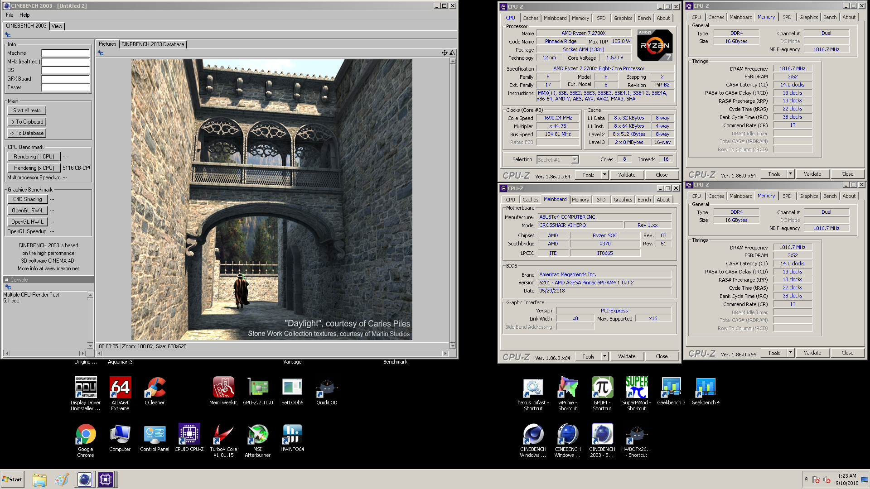The width and height of the screenshot is (870, 489).
Task: Switch to View tab in Cinebench
Action: point(57,26)
